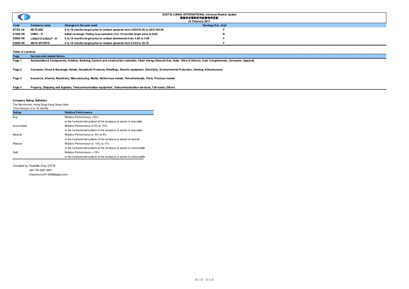
Task: Click the 'Relative Performance >15%' text
Action: (x=82, y=117)
